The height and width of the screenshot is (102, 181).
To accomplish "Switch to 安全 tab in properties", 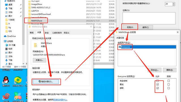I will 47,33.
